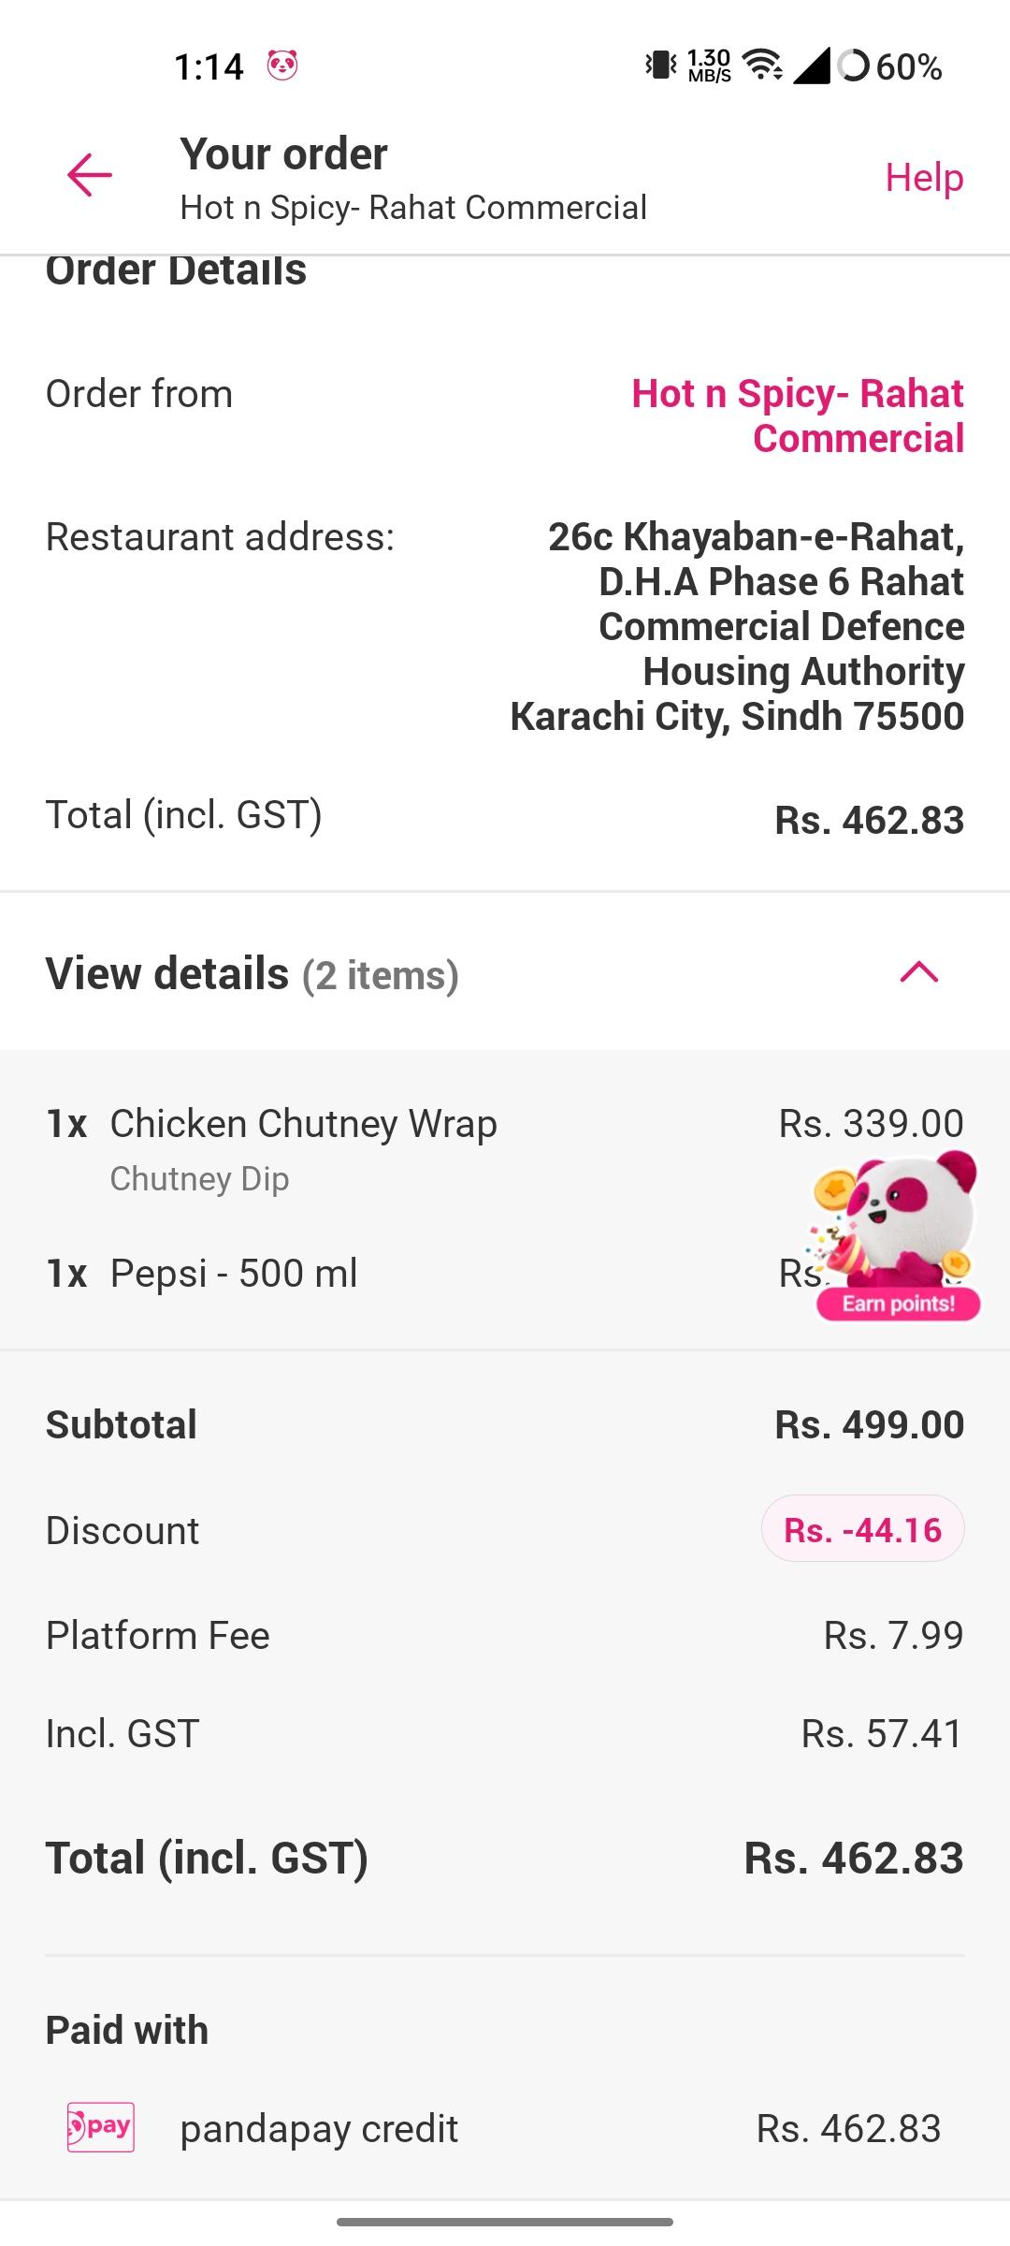Tap the Platform Fee line
The width and height of the screenshot is (1010, 2246).
pos(158,1636)
